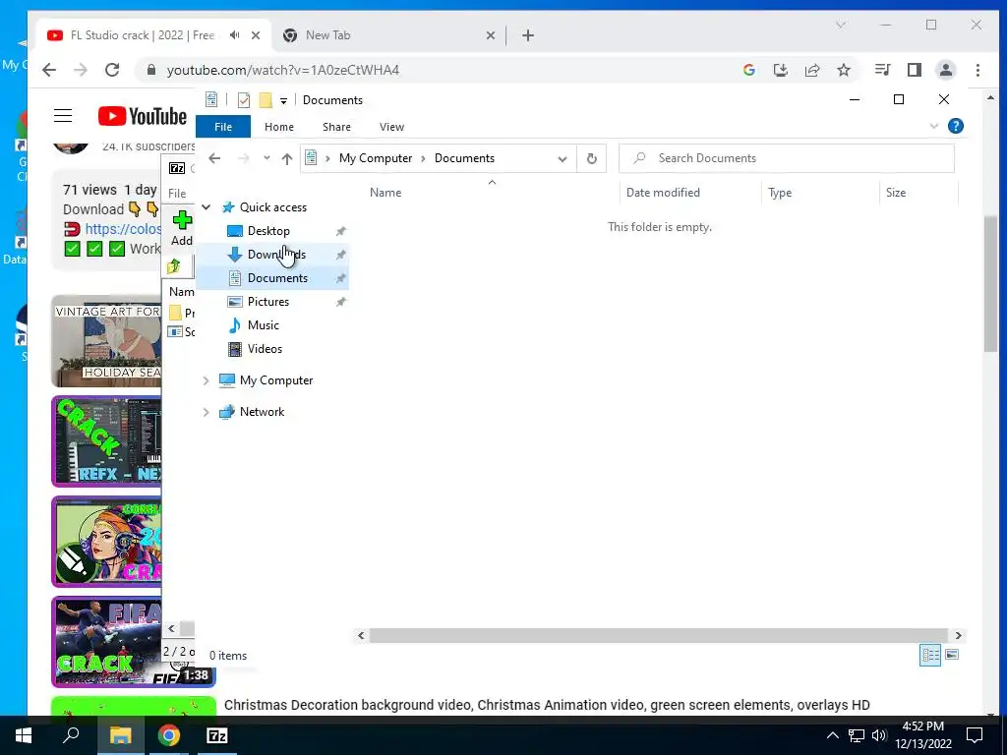Screen dimensions: 1007x755
Task: Go up one folder level
Action: point(286,158)
